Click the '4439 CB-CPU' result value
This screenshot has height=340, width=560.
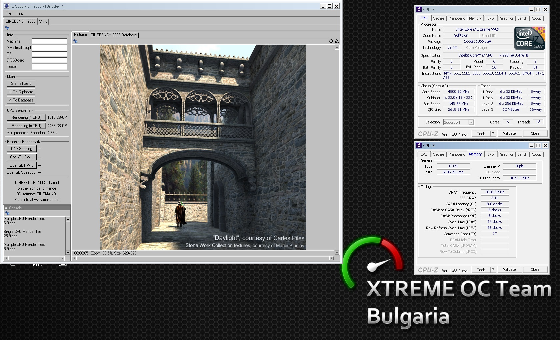point(57,126)
